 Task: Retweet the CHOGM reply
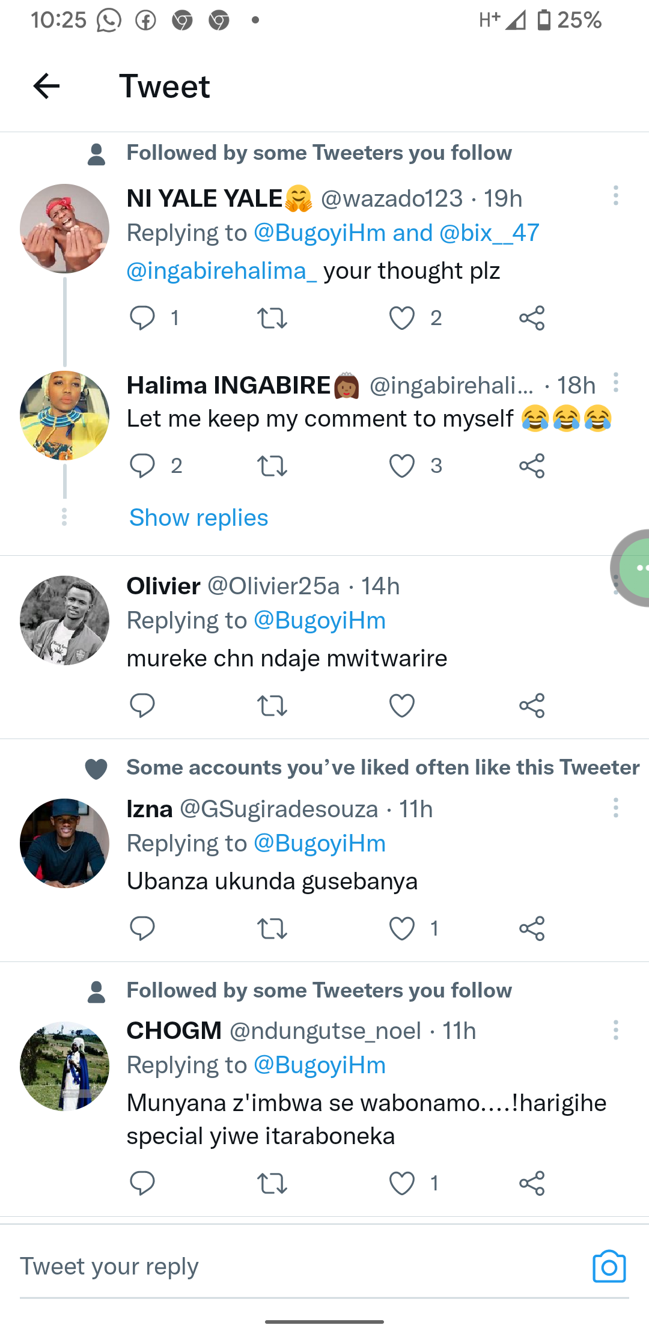coord(272,1183)
